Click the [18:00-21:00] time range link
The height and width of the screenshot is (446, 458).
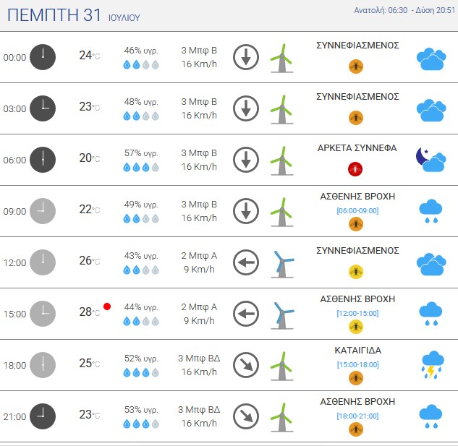click(357, 416)
